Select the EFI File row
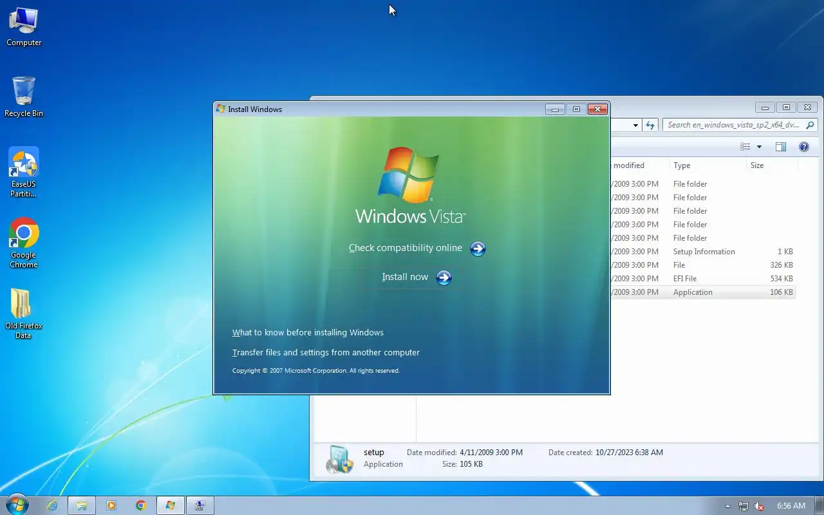 click(x=702, y=279)
